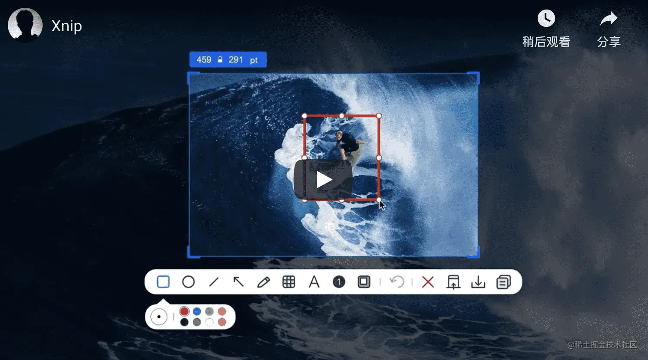Choose the light gray color swatch
This screenshot has width=648, height=360.
pos(209,311)
